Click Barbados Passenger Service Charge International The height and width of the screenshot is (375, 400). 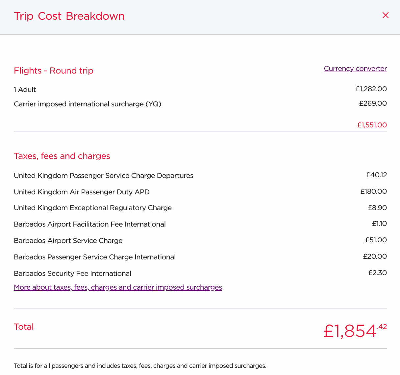[95, 257]
